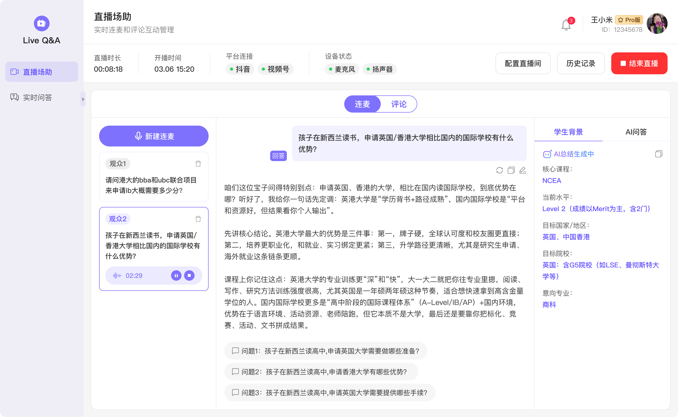Delete the 观众1 question card
The width and height of the screenshot is (678, 417).
[198, 164]
